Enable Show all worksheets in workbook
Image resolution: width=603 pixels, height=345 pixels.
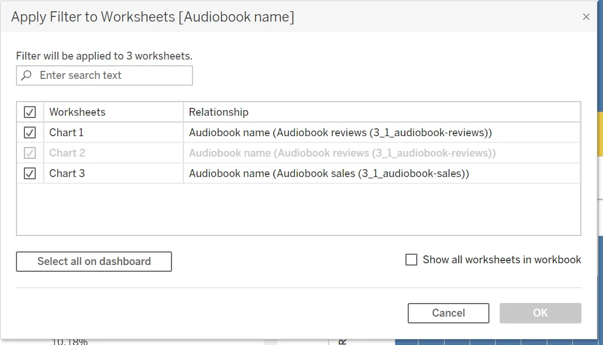pyautogui.click(x=412, y=260)
